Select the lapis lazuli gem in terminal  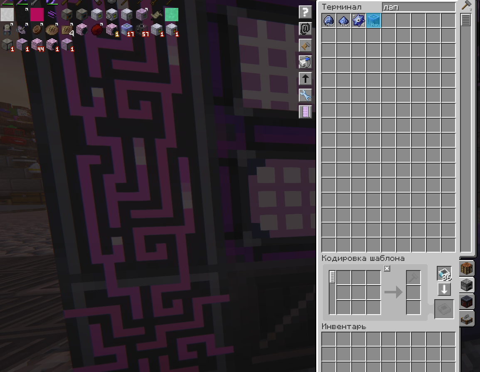[329, 20]
